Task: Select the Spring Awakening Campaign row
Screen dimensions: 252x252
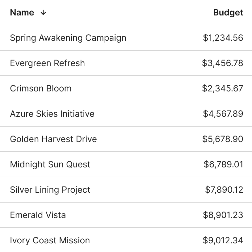Action: click(68, 38)
